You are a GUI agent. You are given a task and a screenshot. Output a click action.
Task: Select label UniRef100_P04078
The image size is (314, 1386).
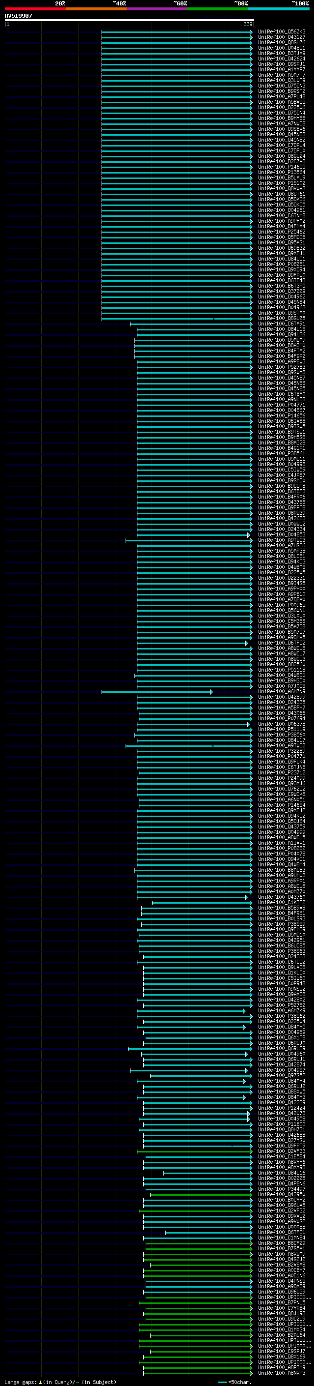point(282,854)
